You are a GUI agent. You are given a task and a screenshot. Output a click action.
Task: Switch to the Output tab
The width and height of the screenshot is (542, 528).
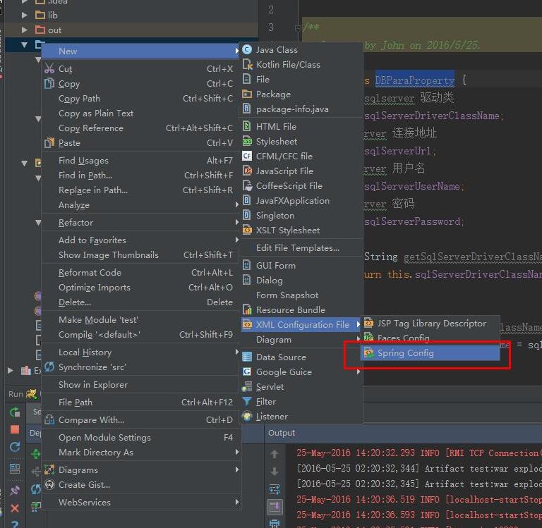point(282,433)
